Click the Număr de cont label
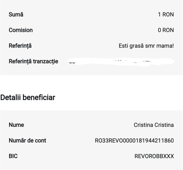The width and height of the screenshot is (183, 170). click(x=28, y=140)
